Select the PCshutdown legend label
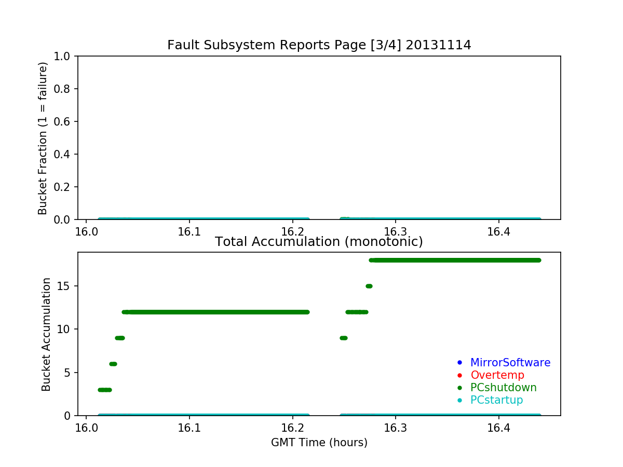The height and width of the screenshot is (467, 623). click(x=503, y=388)
